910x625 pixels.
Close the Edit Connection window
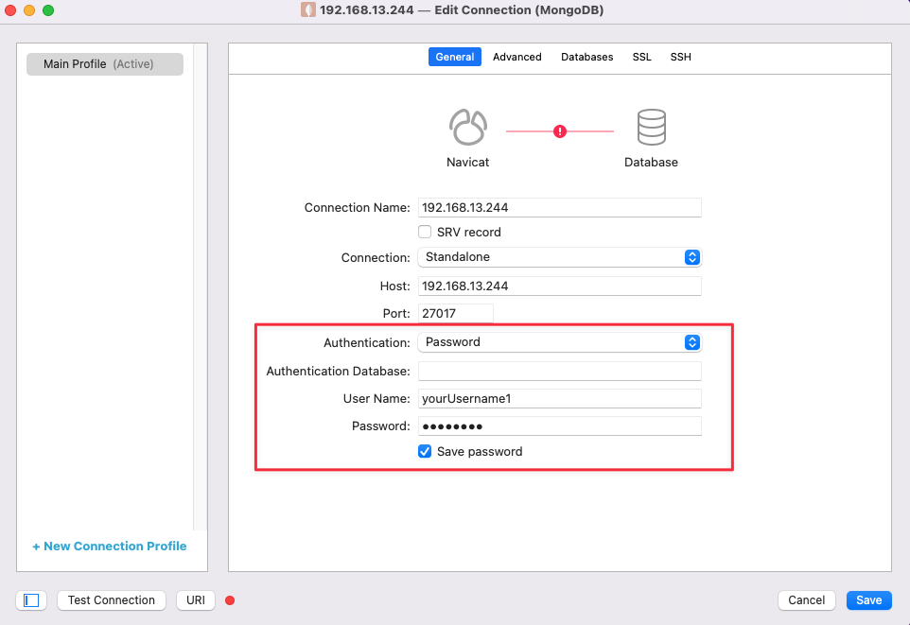coord(9,10)
